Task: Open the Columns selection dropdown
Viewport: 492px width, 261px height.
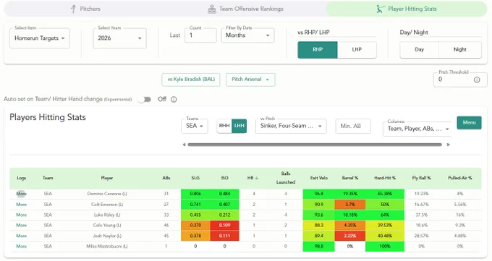Action: point(417,129)
